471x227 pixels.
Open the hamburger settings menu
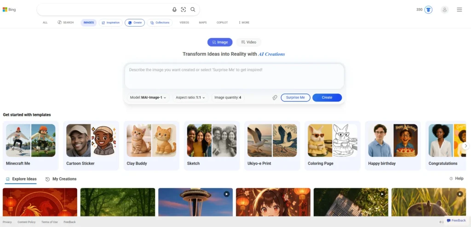(x=460, y=10)
